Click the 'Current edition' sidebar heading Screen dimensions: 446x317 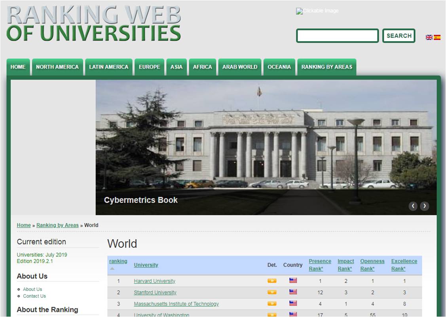pos(42,242)
